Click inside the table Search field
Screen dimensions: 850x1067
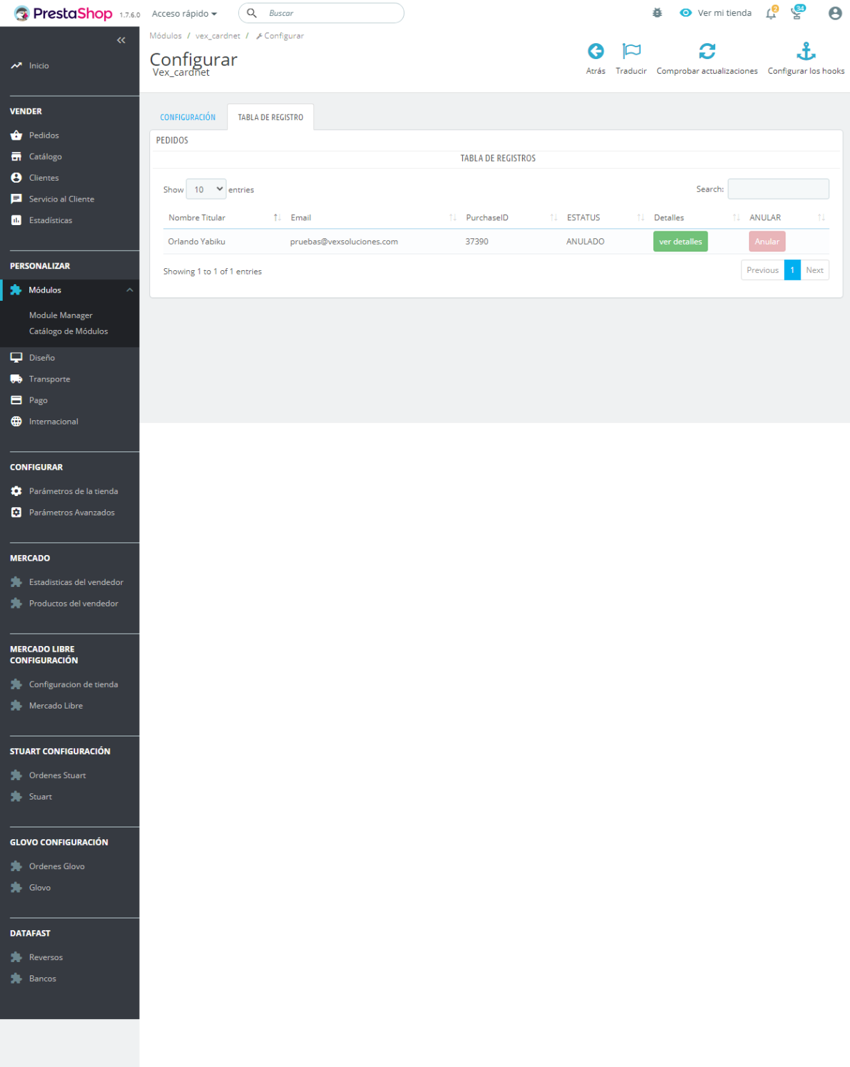pyautogui.click(x=778, y=188)
